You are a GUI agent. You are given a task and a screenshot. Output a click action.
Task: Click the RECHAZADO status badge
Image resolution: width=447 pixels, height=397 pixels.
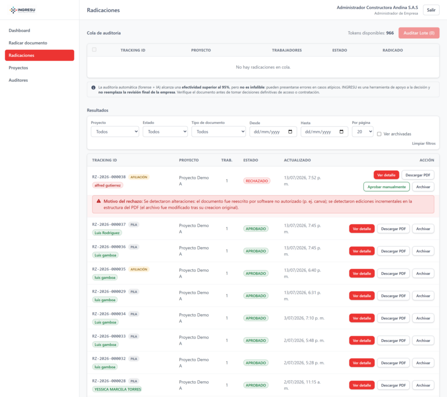click(257, 181)
